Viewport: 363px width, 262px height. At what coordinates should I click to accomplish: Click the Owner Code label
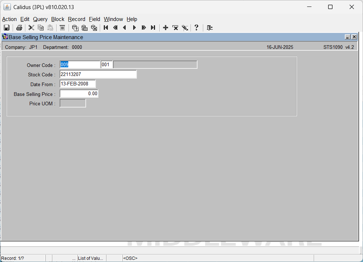pos(41,65)
